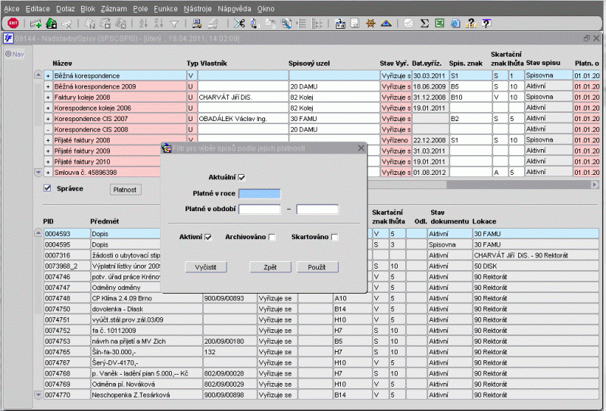This screenshot has height=411, width=606.
Task: Open the Nápověda menu
Action: tap(234, 8)
